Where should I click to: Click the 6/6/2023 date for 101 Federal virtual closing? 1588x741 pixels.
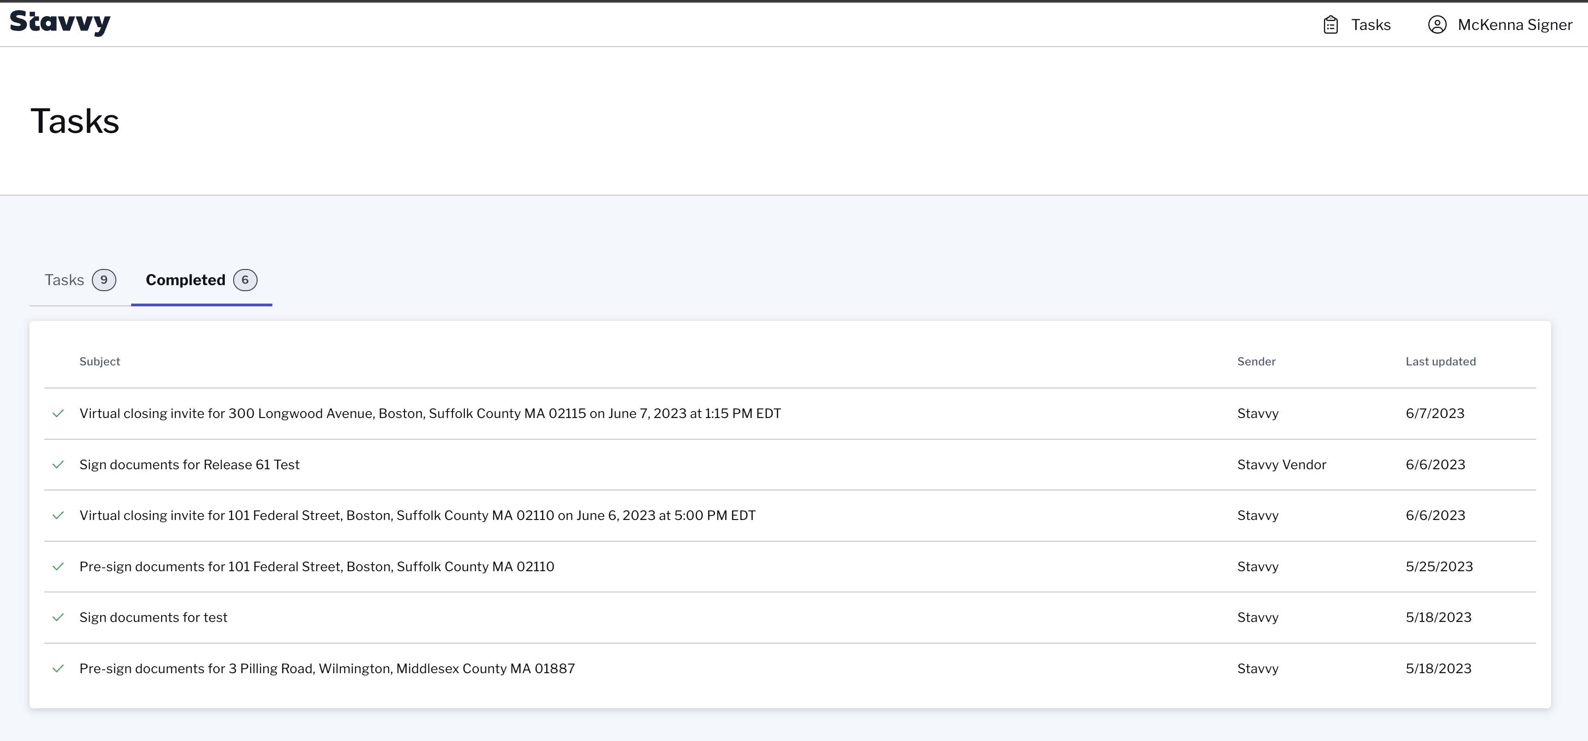tap(1435, 515)
